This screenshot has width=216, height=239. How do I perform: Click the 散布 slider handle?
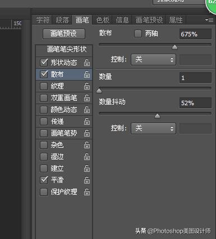click(174, 47)
